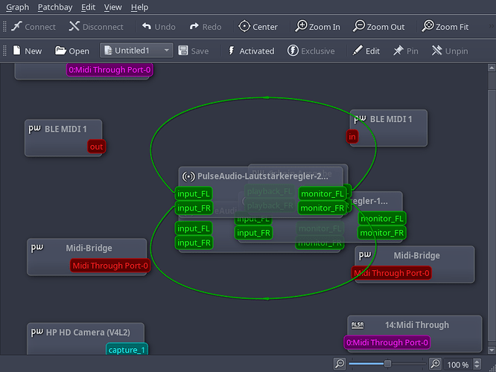Click the Undo arrow icon
496x372 pixels.
point(147,27)
